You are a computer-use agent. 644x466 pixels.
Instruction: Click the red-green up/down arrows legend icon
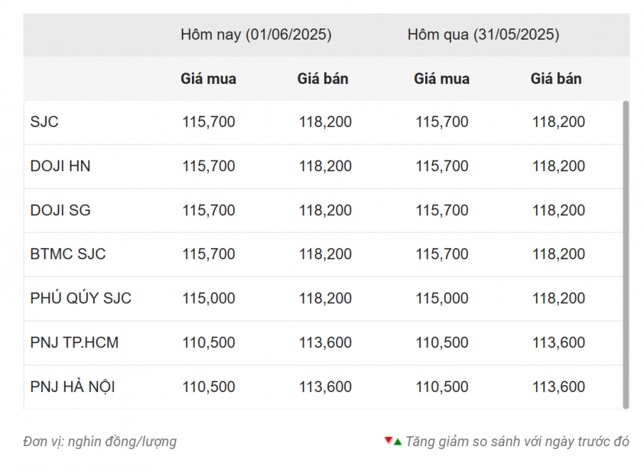(x=392, y=441)
